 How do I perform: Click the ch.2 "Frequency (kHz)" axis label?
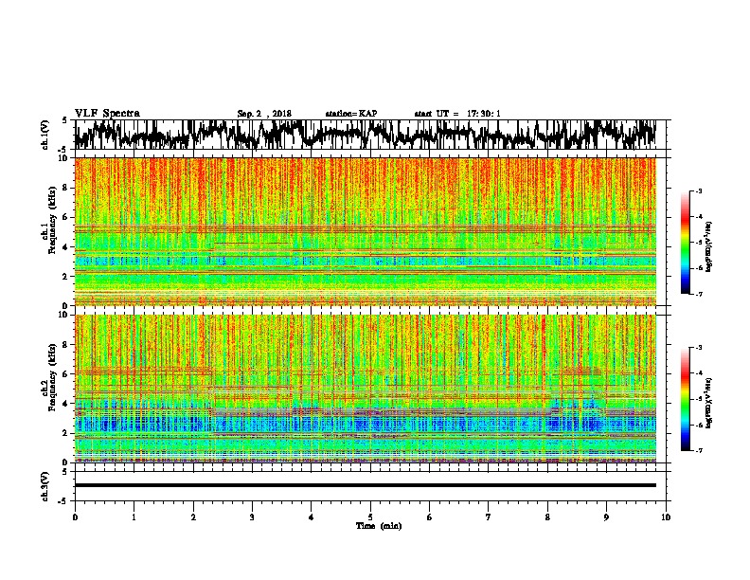click(52, 377)
